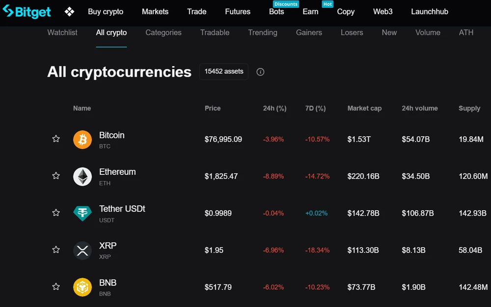Sort by the 24h (%) column

click(x=274, y=108)
